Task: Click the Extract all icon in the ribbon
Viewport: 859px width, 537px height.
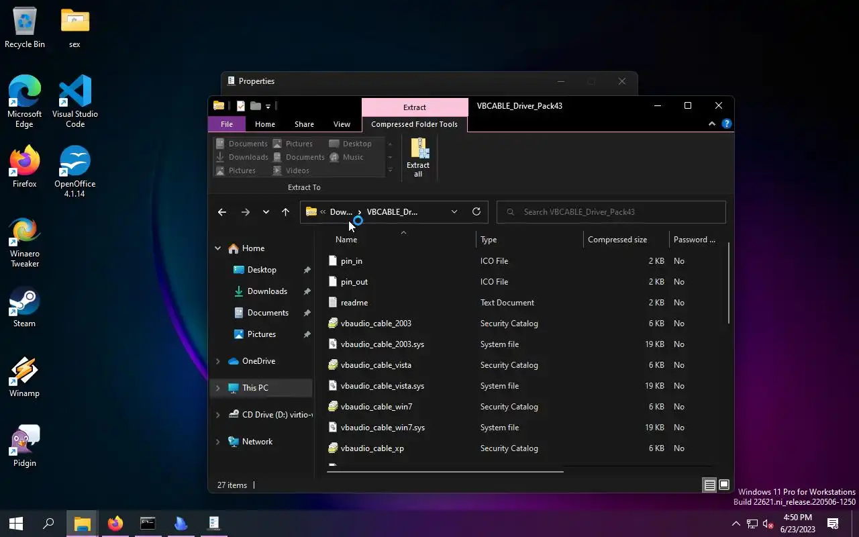Action: click(418, 158)
